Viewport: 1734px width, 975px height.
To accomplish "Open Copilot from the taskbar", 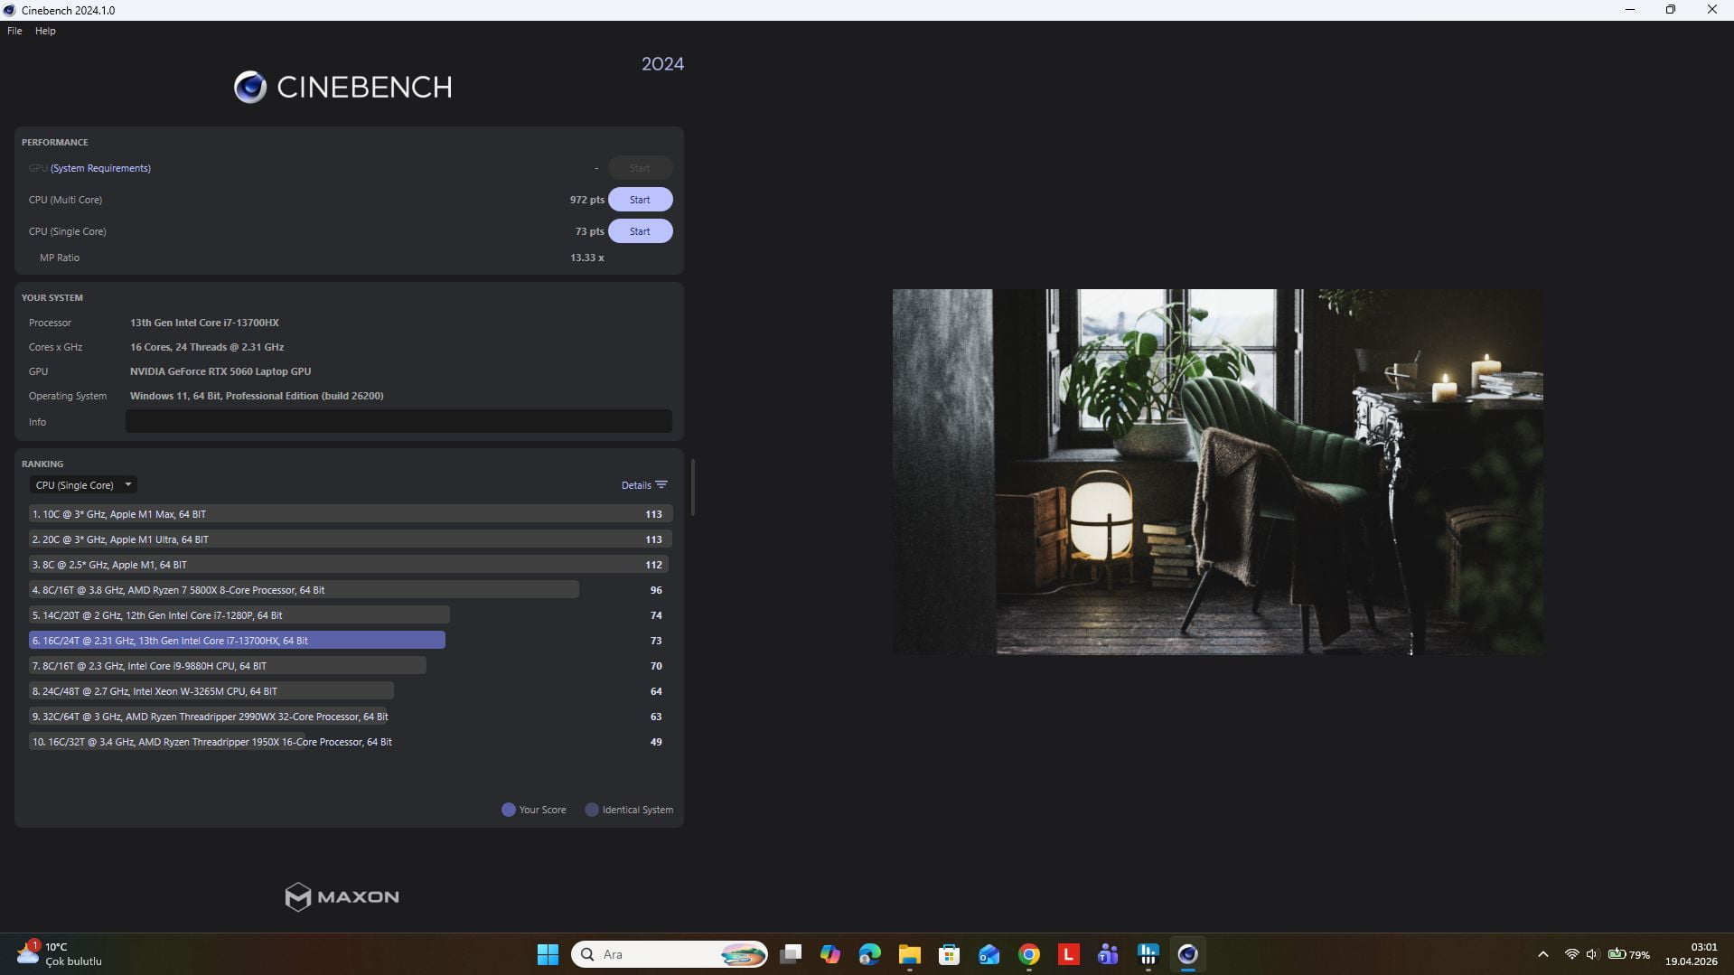I will point(830,954).
